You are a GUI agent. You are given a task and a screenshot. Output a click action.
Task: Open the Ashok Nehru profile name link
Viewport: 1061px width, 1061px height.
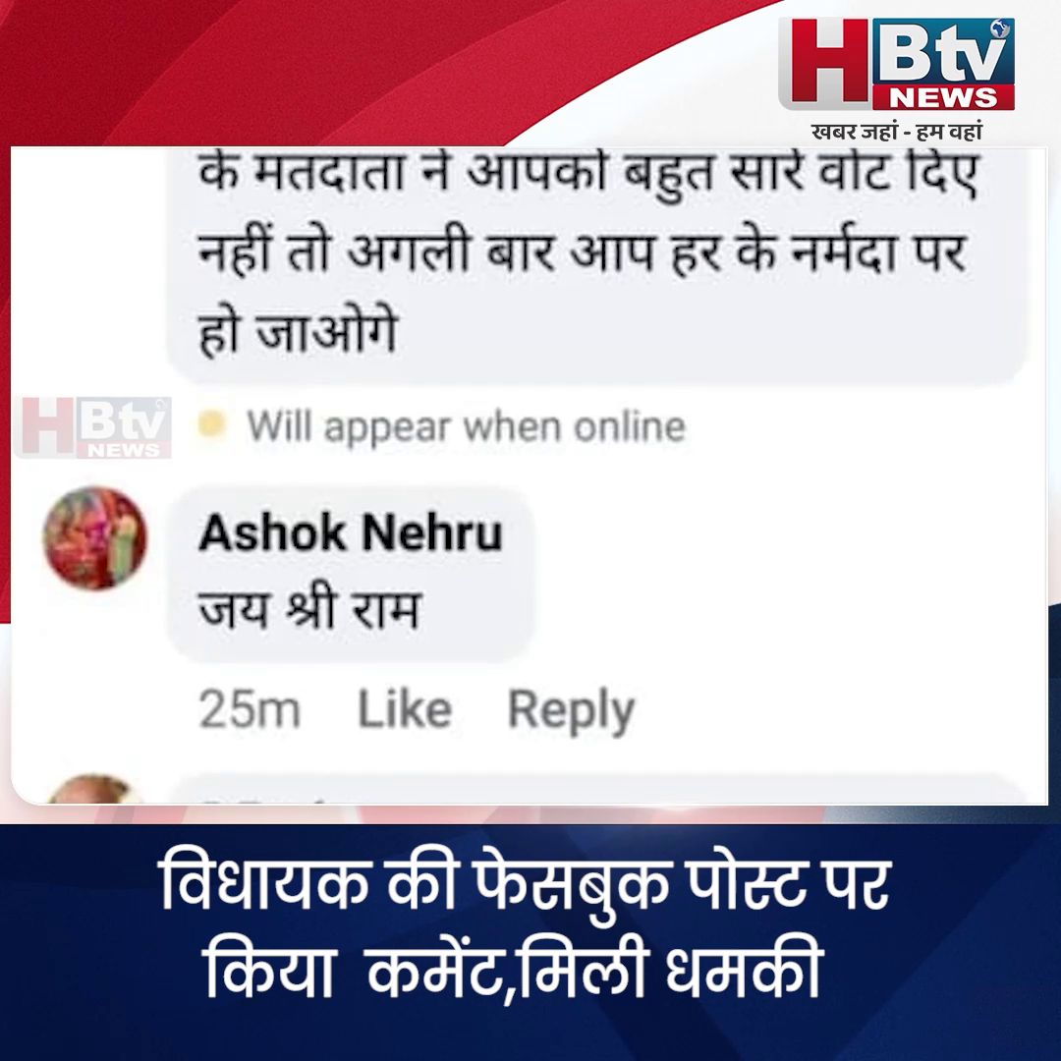351,532
